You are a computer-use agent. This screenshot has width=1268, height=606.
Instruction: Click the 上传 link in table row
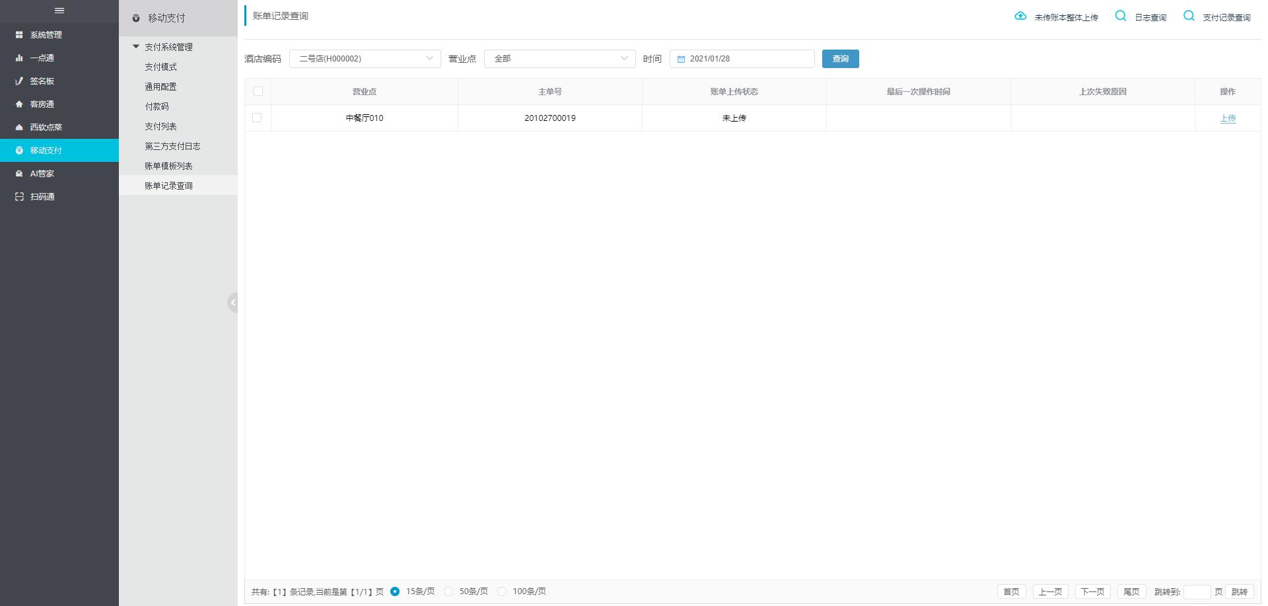[x=1228, y=118]
